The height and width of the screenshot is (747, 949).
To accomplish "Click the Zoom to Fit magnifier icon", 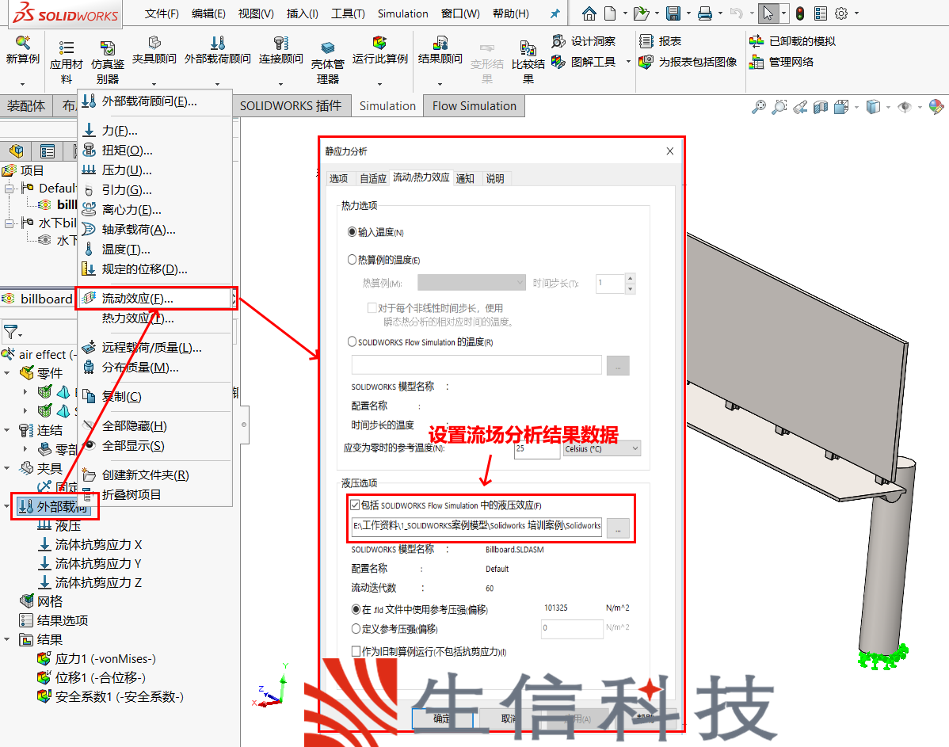I will click(758, 107).
